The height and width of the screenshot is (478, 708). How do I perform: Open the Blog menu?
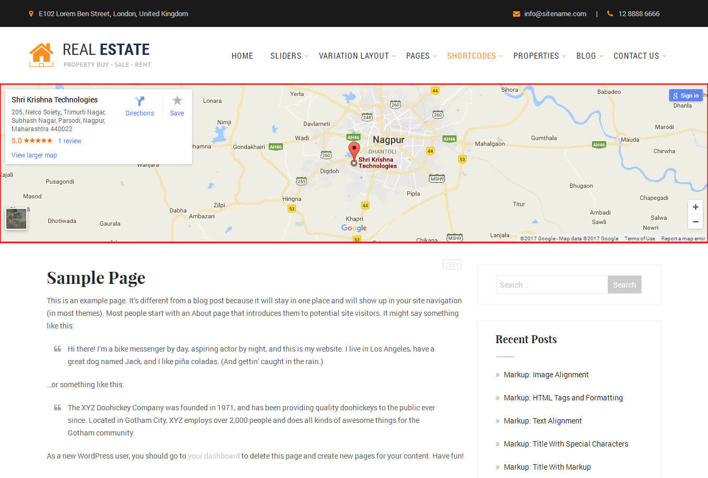click(x=586, y=56)
